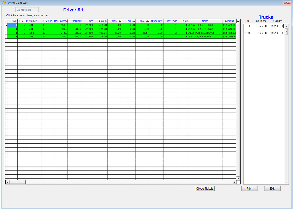Sort by Amount column header
Viewport: 293px width, 209px height.
(x=100, y=21)
